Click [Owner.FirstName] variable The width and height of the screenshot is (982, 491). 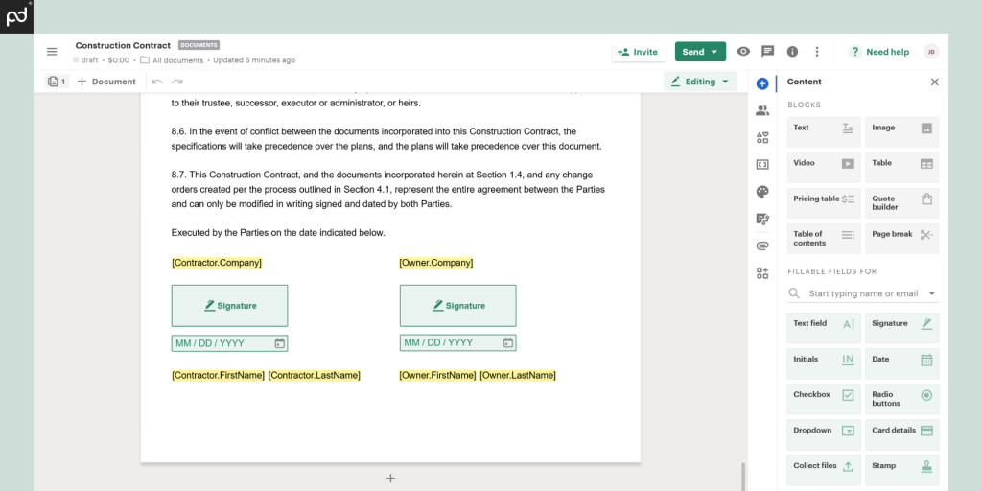tap(437, 375)
